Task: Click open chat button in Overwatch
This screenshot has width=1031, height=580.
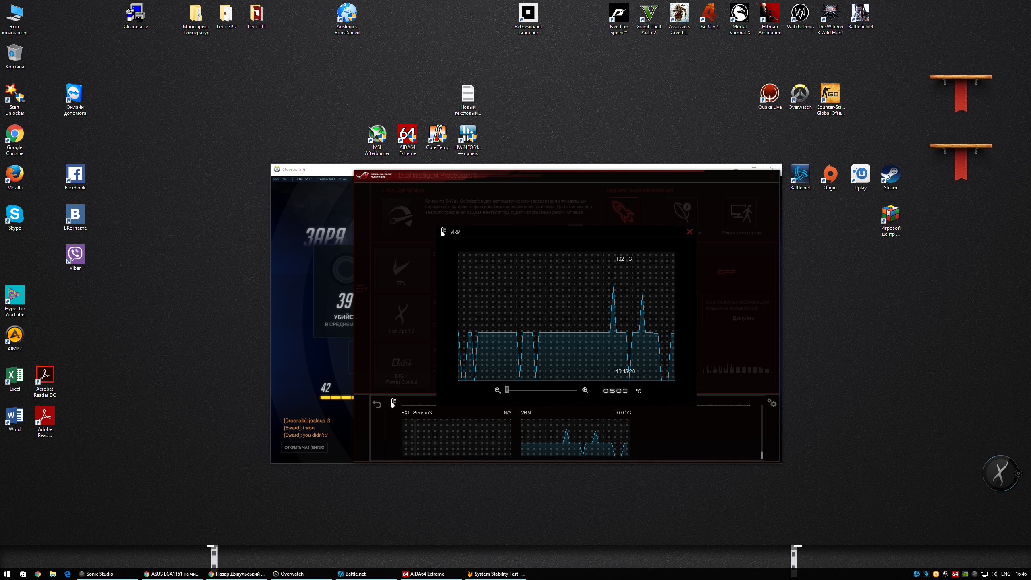Action: coord(304,447)
